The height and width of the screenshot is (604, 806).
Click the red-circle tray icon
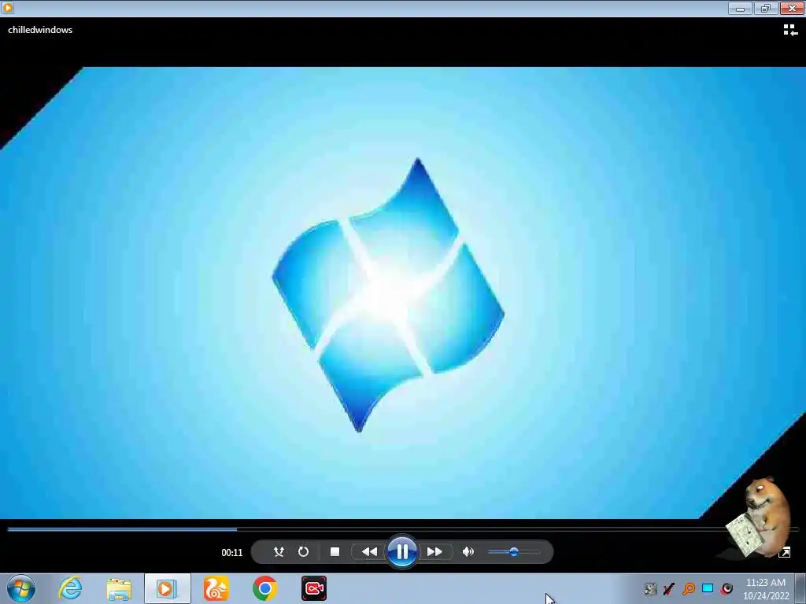pos(727,588)
